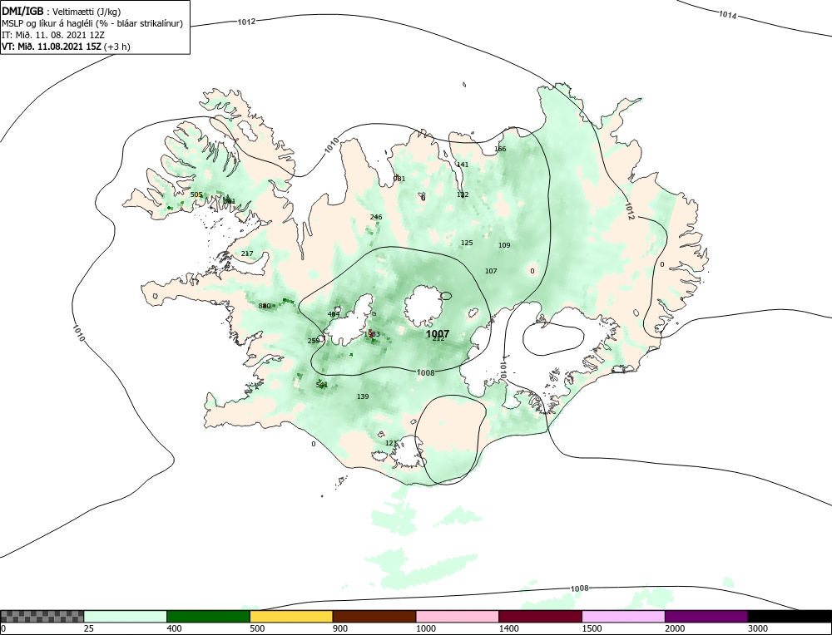Click the 109 value on the map
The width and height of the screenshot is (832, 635).
click(x=504, y=245)
